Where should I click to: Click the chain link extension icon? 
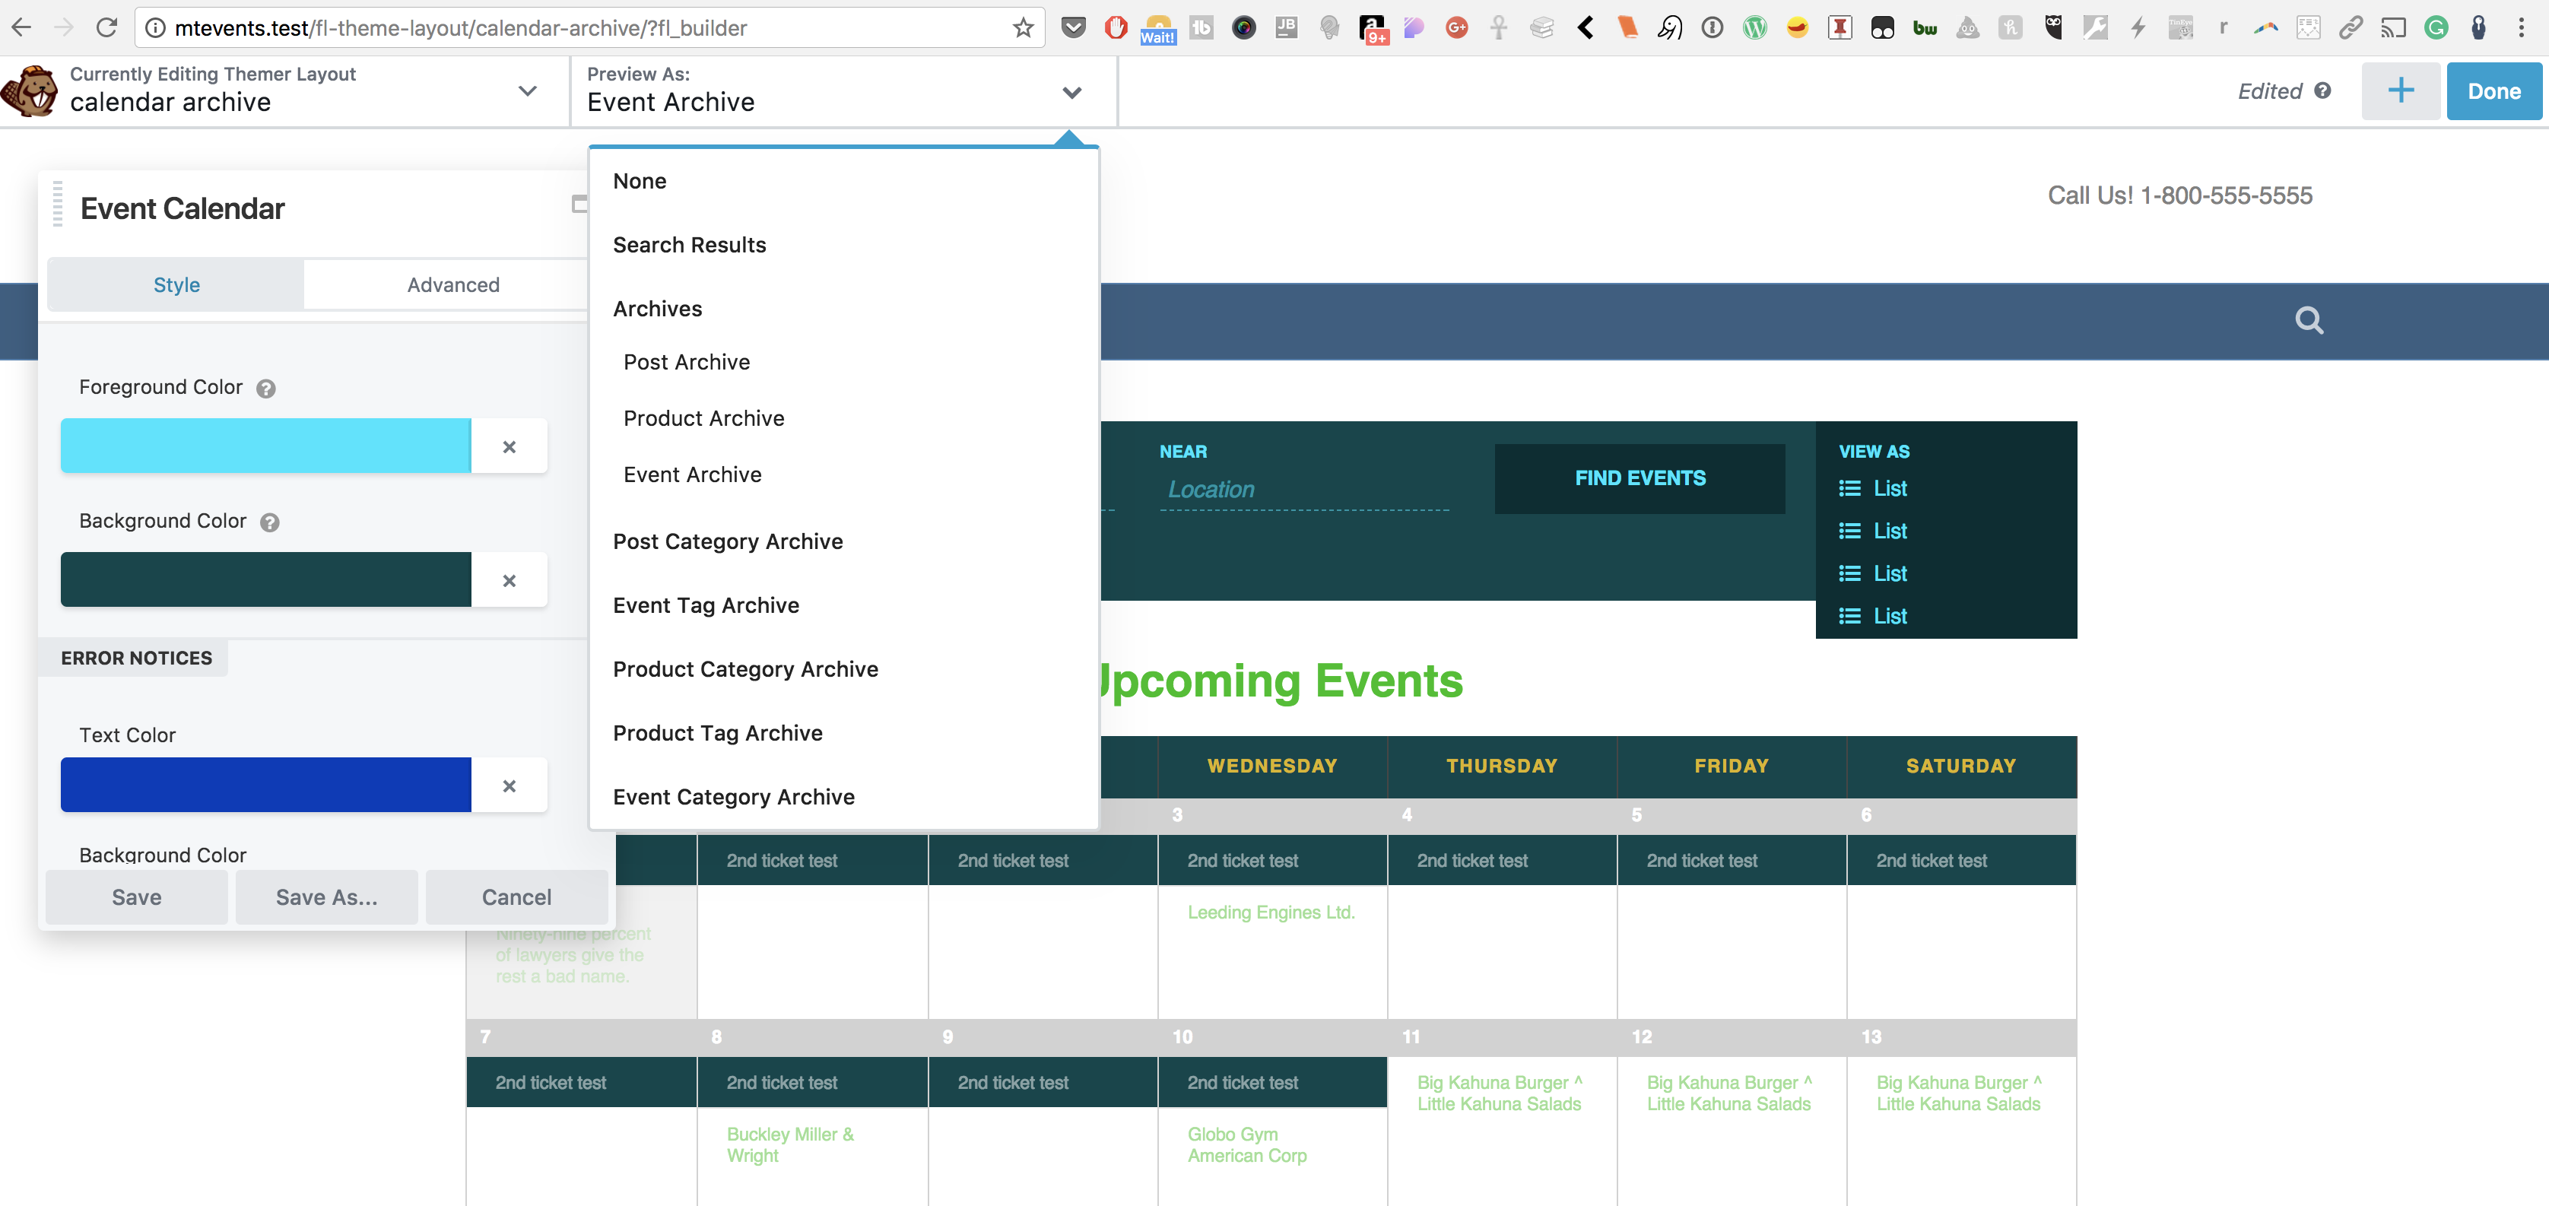coord(2351,27)
